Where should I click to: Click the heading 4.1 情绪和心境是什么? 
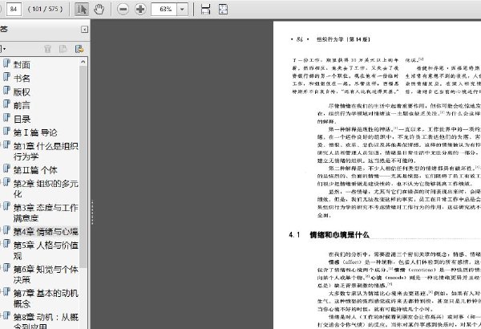click(x=329, y=235)
